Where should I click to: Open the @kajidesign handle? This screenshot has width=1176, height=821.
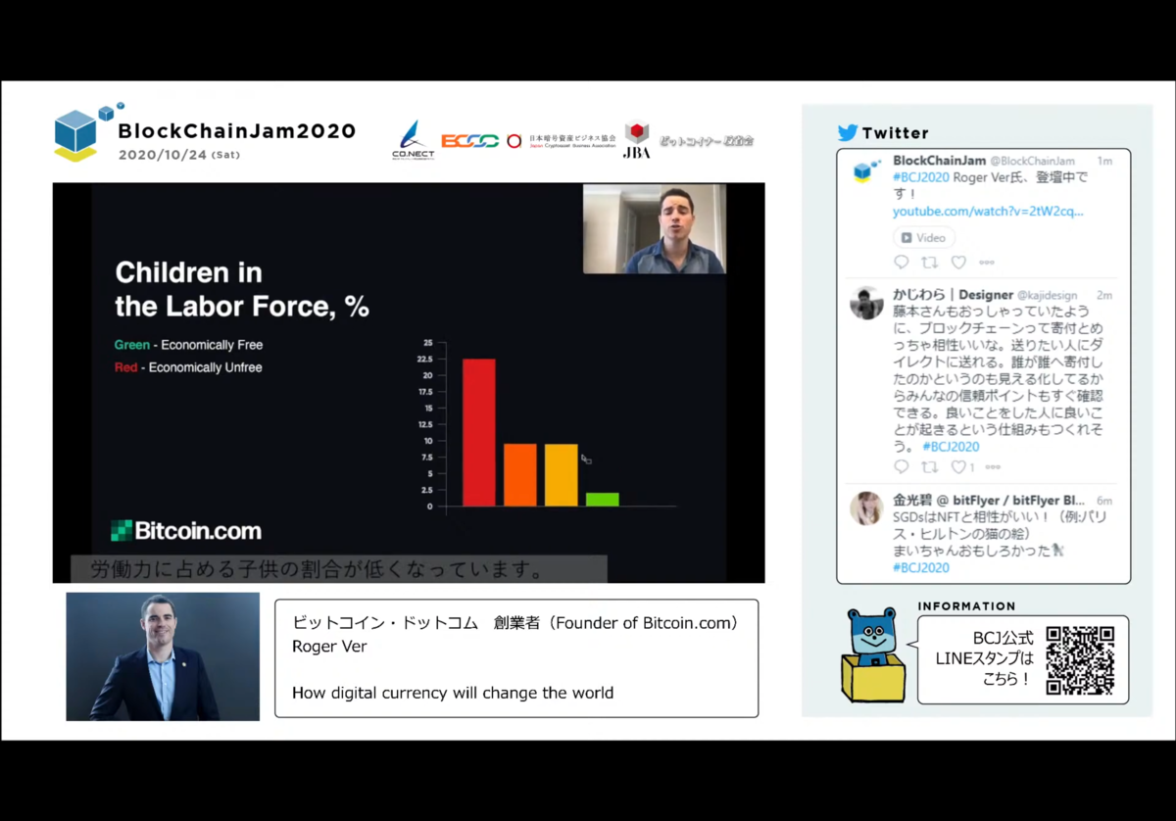pos(1047,295)
